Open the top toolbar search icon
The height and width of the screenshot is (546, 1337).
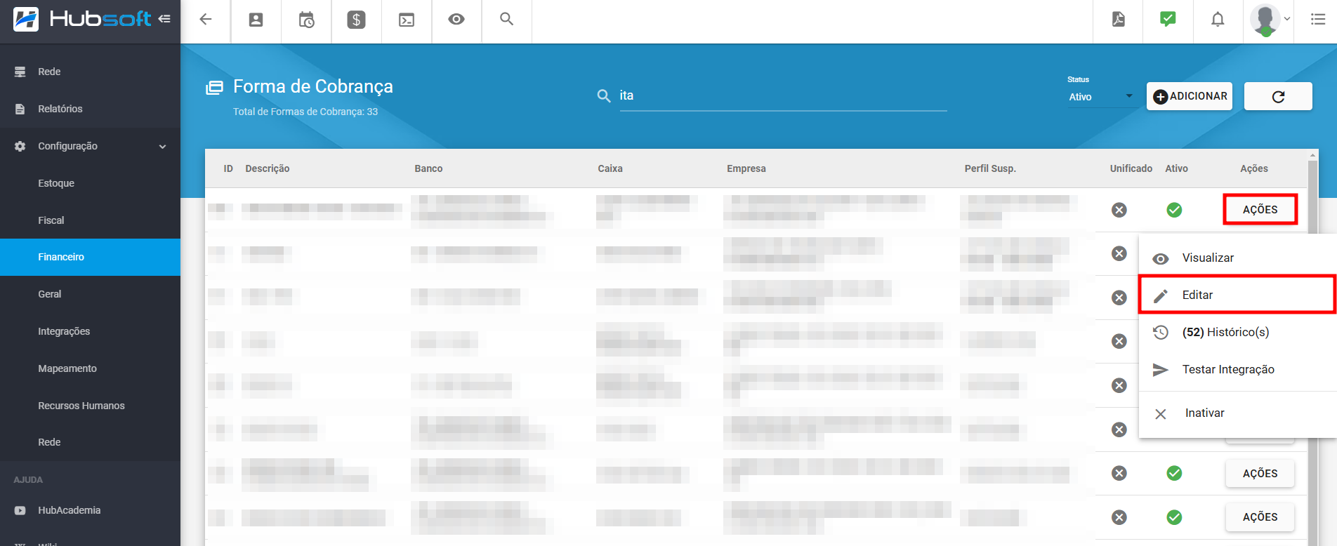pyautogui.click(x=507, y=20)
